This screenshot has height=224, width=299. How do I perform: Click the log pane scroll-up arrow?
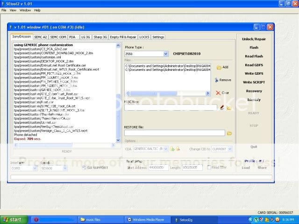click(x=118, y=46)
